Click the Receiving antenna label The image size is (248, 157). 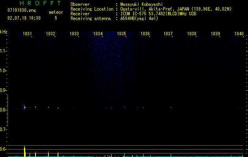(91, 18)
